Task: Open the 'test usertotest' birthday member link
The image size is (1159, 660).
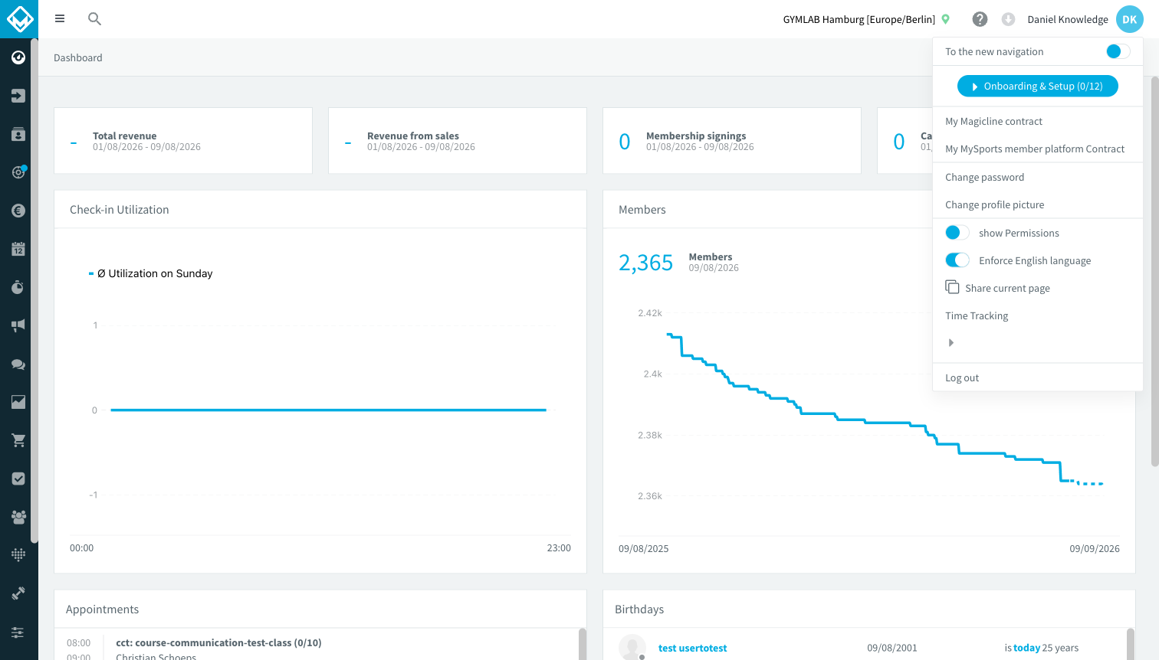Action: [692, 648]
